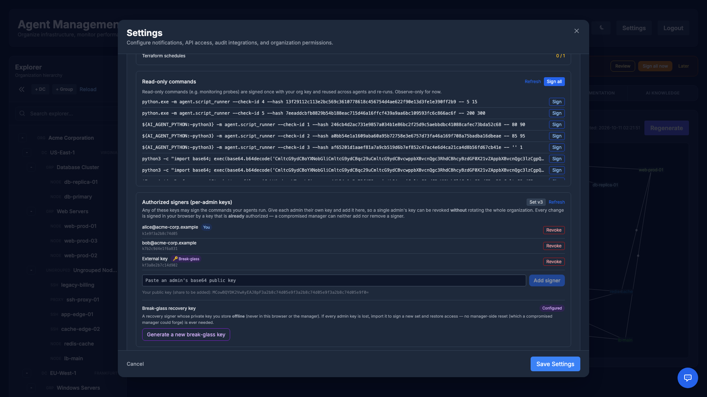Add a datacenter with + DC
707x397 pixels.
[x=40, y=89]
